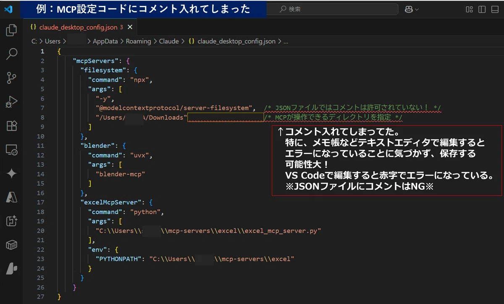This screenshot has width=504, height=304.
Task: Click the "env" key on line 22
Action: click(x=97, y=249)
